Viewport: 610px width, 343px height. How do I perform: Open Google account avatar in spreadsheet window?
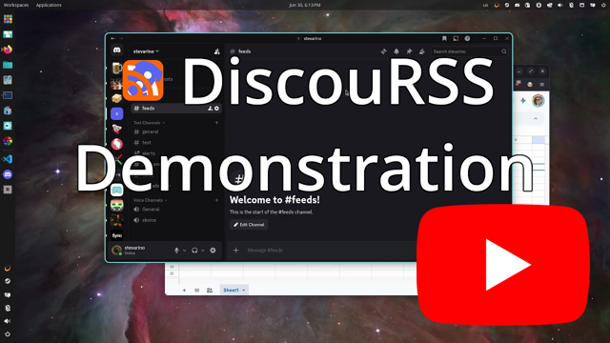click(x=538, y=100)
